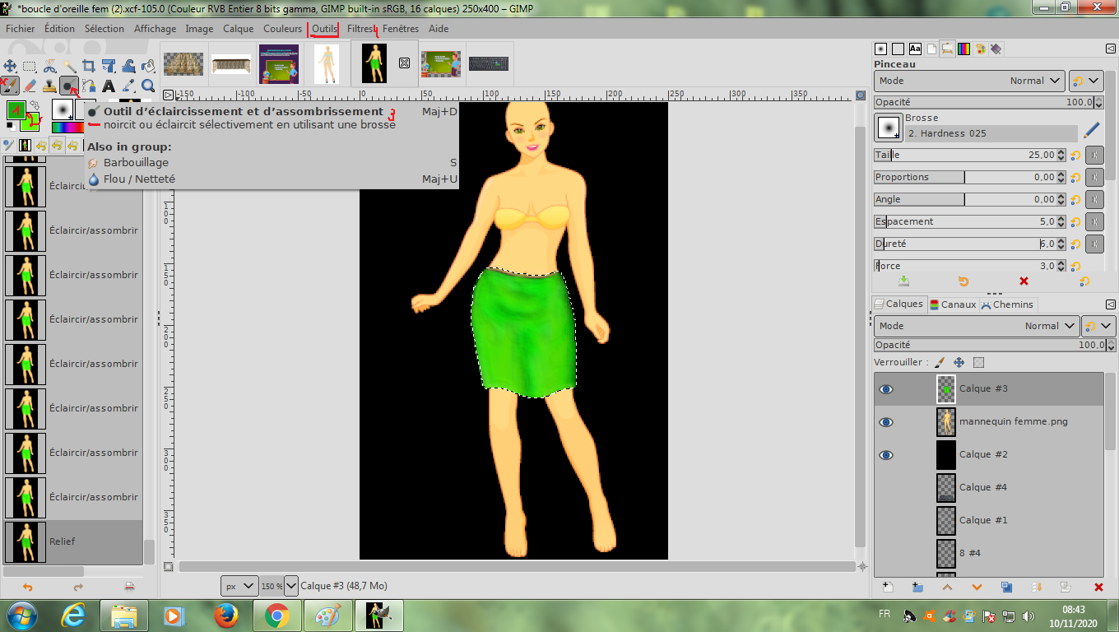Viewport: 1119px width, 632px height.
Task: Select the Rectangle Select tool
Action: click(30, 66)
